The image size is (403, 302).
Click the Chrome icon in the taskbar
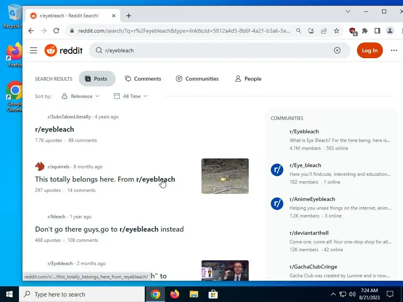click(155, 294)
